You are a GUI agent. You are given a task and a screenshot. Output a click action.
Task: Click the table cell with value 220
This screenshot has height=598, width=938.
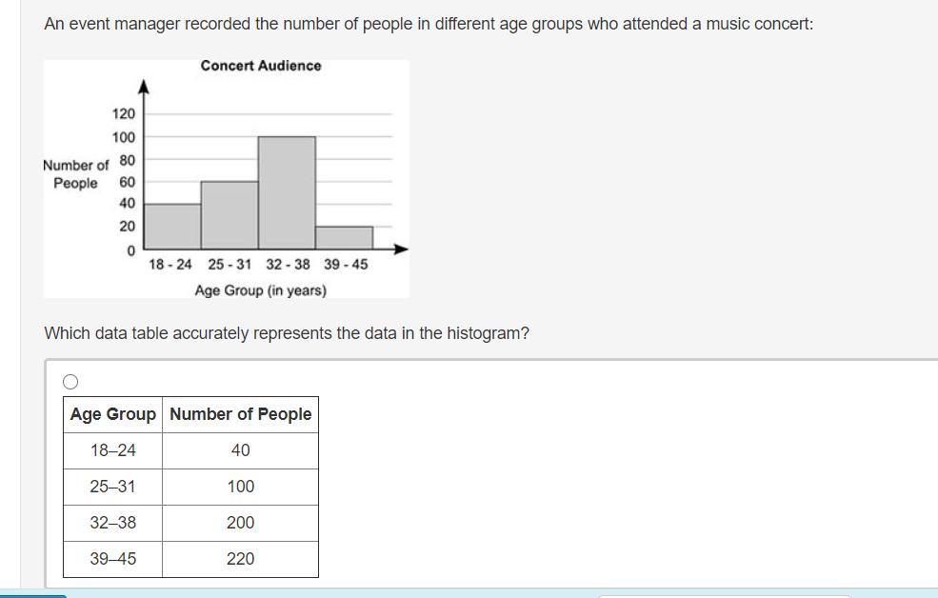(x=240, y=559)
